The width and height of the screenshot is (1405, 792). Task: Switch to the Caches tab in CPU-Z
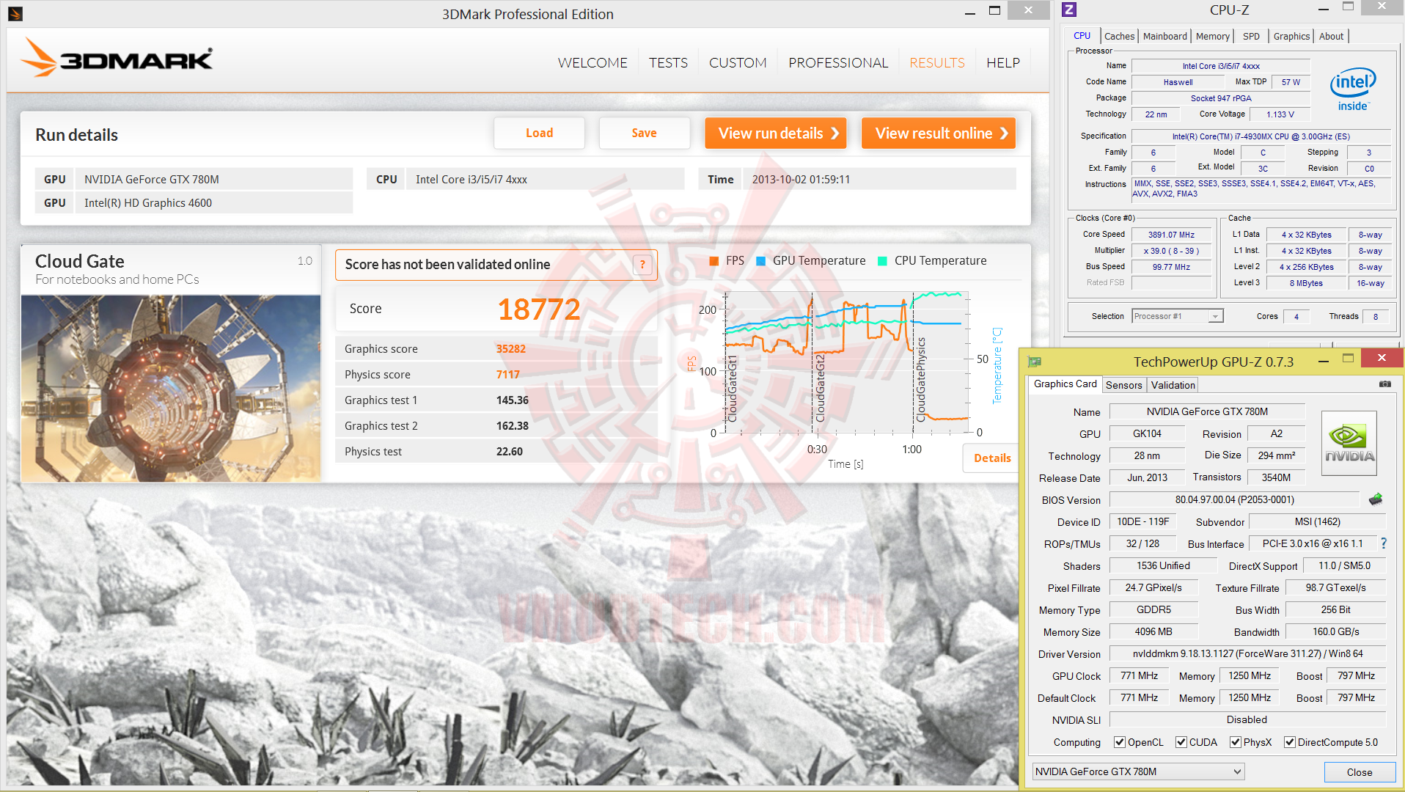point(1119,36)
